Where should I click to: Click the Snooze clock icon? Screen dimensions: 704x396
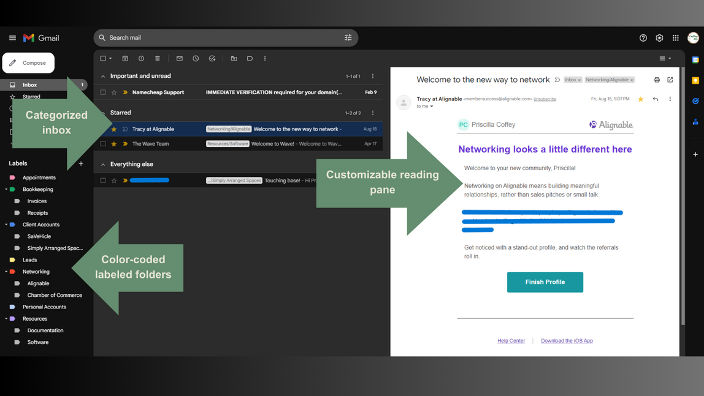pos(196,59)
